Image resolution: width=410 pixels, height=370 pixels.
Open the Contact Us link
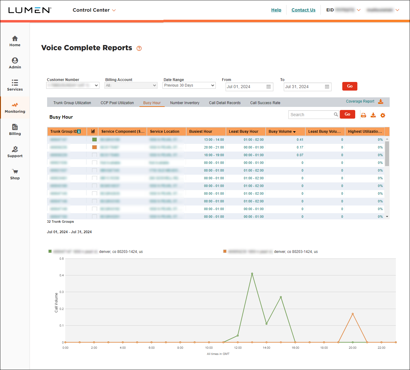click(303, 10)
